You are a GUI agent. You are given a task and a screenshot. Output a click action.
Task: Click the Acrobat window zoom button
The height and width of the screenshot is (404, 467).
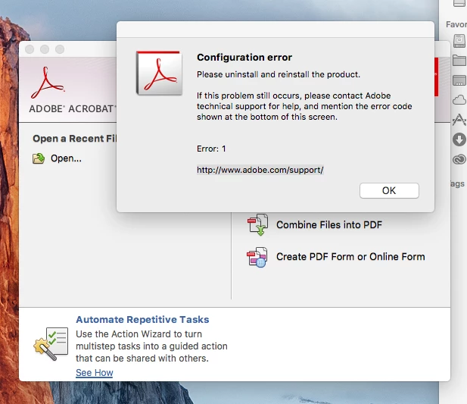tap(60, 49)
